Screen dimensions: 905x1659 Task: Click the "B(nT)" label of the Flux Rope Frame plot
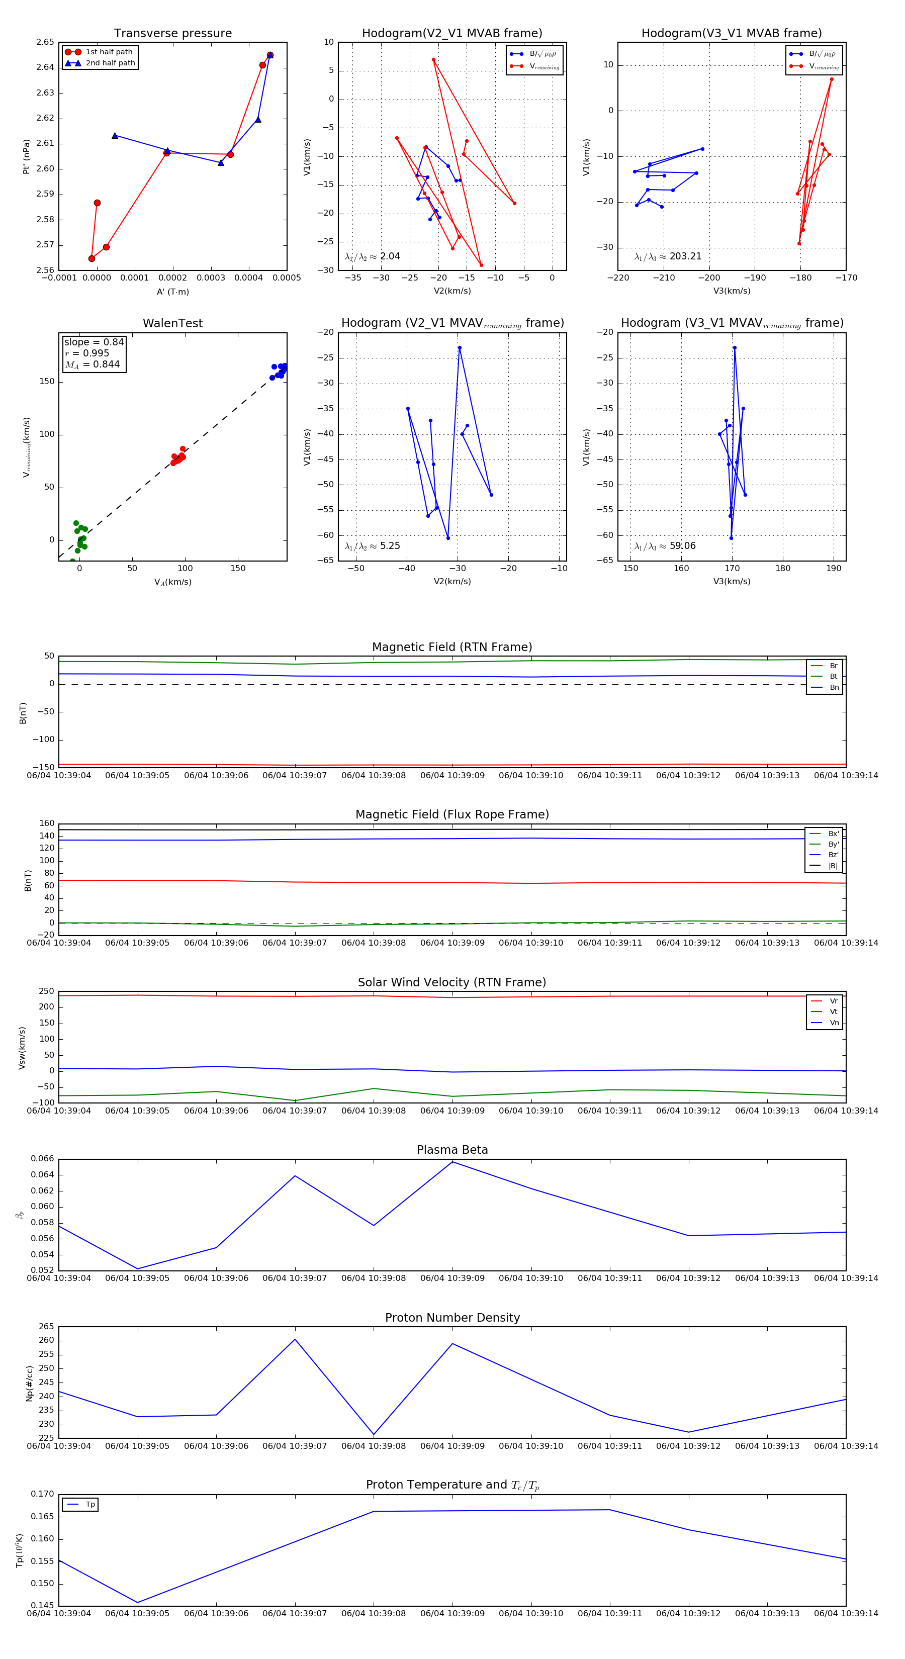point(28,880)
